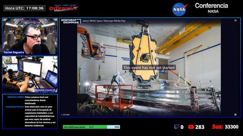Click RODRIGO PEREZ username in chat
Image resolution: width=243 pixels, height=136 pixels.
coord(16,97)
